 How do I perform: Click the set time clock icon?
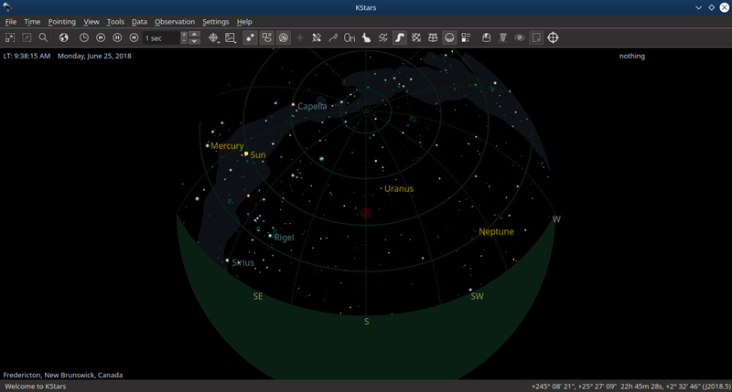(84, 37)
